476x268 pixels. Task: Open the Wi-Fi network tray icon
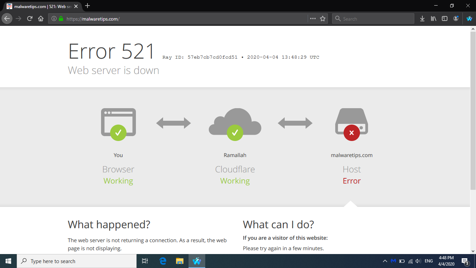(410, 261)
